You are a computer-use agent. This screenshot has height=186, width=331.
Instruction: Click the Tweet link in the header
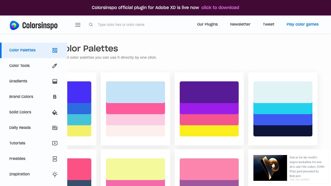click(x=268, y=24)
